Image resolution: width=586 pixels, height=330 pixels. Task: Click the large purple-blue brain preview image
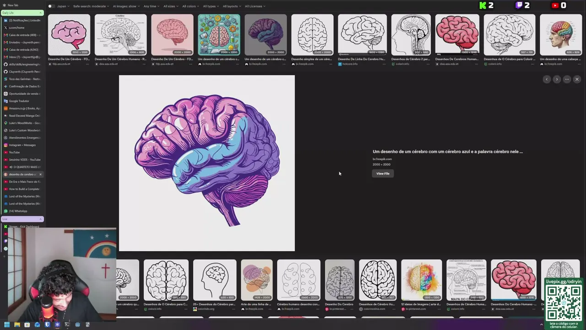tap(207, 163)
